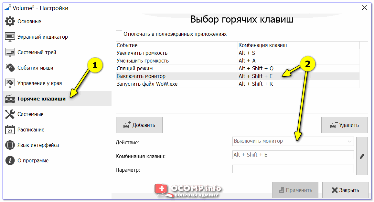The height and width of the screenshot is (202, 374).
Task: Click the Добавить button
Action: 139,125
